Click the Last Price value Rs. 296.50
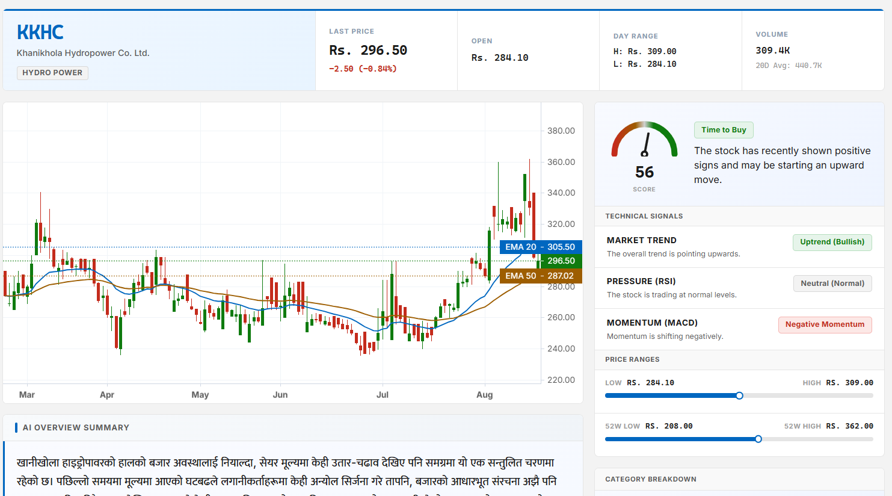The height and width of the screenshot is (496, 892). tap(368, 51)
